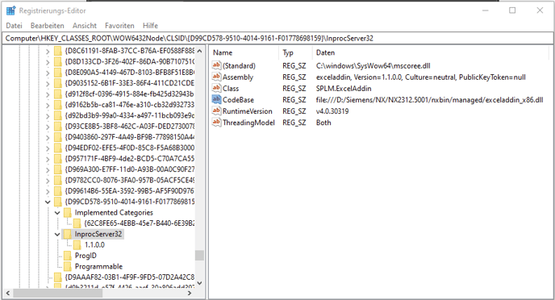This screenshot has height=300, width=555.
Task: Click folder icon of {62C8FE65-4EBB key
Action: [x=77, y=223]
